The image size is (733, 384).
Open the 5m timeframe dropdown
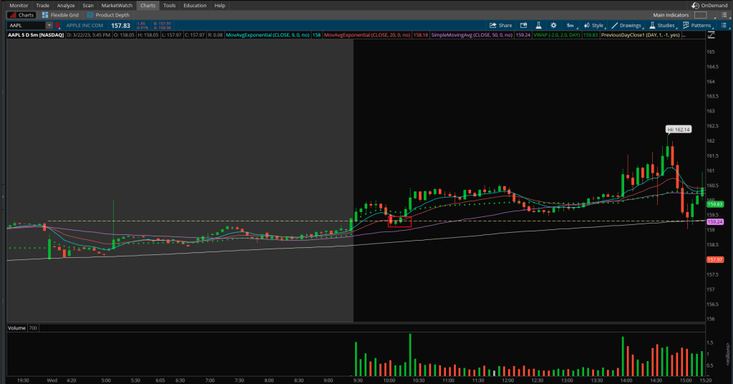571,25
